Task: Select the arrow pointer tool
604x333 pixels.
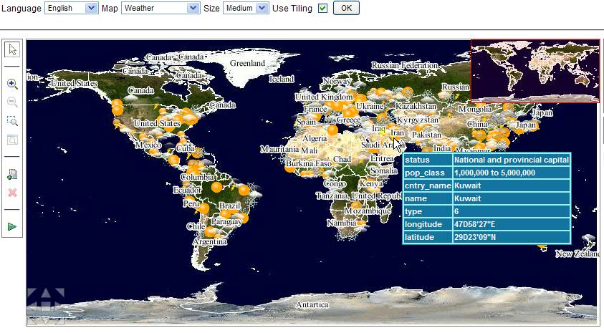Action: (x=12, y=49)
